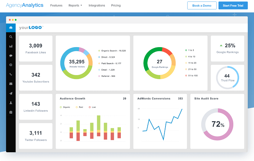Click the paper plane icon in sidebar
This screenshot has width=254, height=161.
(x=11, y=93)
